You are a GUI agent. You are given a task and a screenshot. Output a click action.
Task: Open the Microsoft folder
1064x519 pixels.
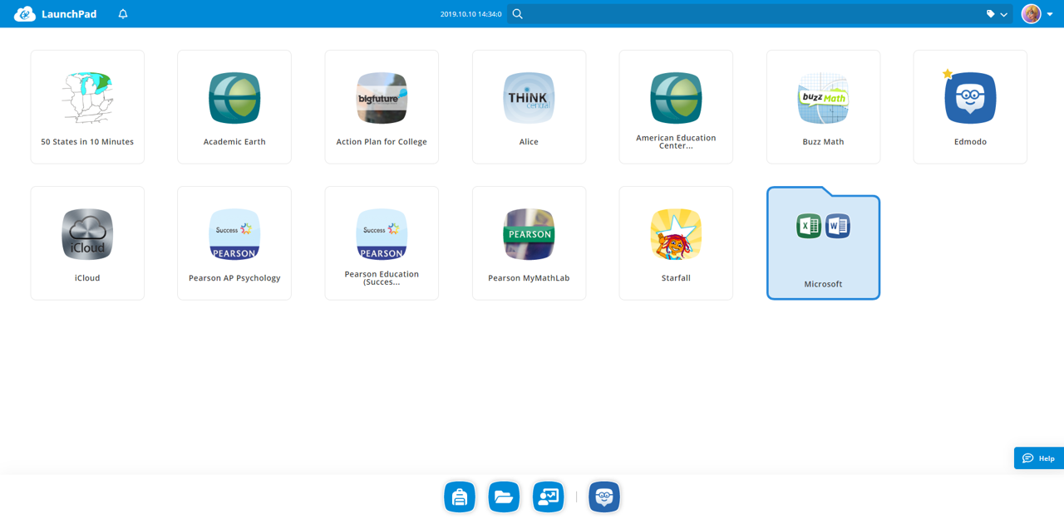tap(823, 245)
